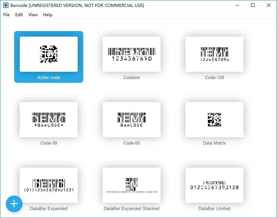Select the Aztec code barcode thumbnail
The width and height of the screenshot is (277, 218).
[x=49, y=54]
